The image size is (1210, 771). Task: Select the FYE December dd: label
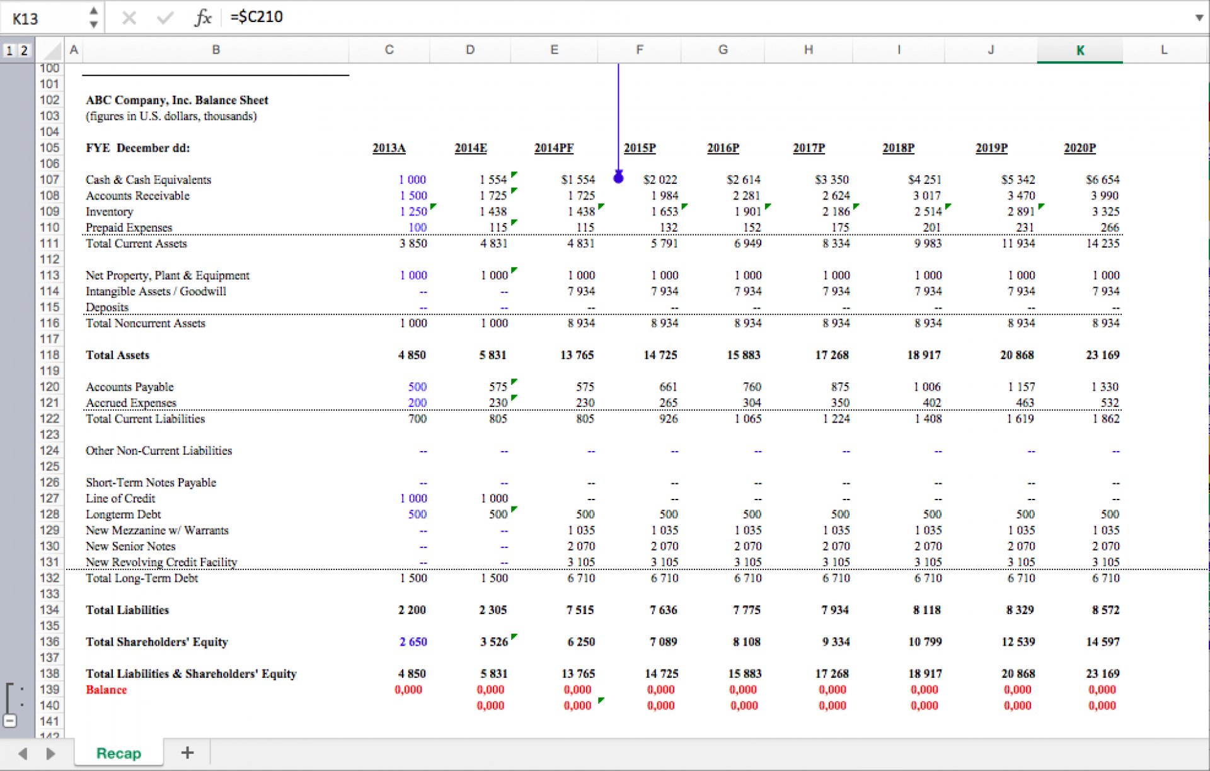click(x=137, y=148)
